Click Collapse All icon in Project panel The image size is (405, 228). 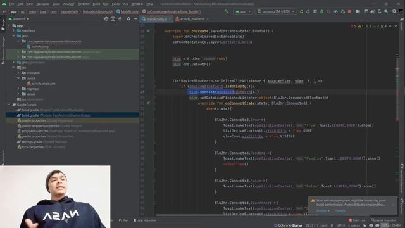point(120,19)
